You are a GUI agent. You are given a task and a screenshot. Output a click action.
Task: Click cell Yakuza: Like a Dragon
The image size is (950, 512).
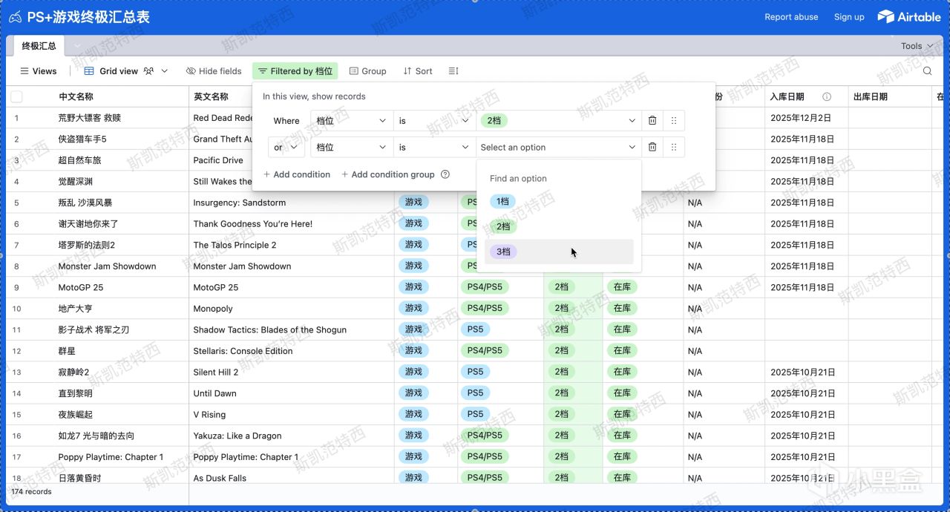237,436
